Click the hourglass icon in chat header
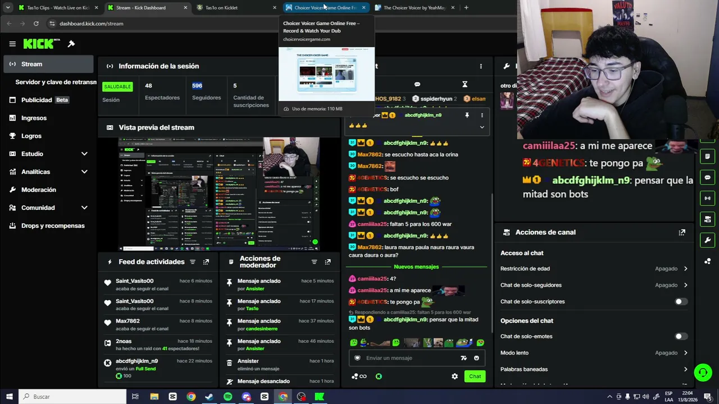 465,84
